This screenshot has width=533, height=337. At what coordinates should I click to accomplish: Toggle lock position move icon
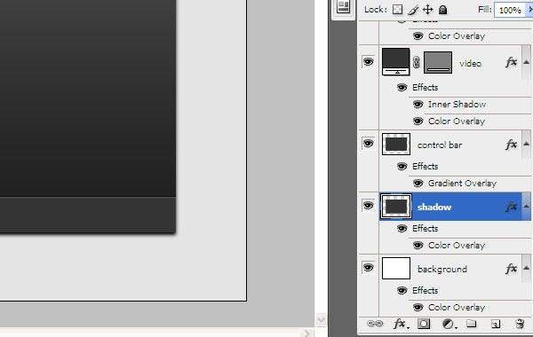point(427,10)
